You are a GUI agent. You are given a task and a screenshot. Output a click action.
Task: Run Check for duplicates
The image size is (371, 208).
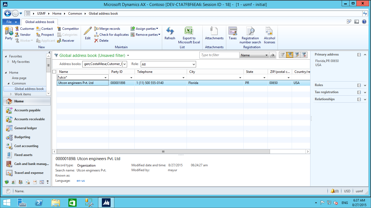coord(111,35)
